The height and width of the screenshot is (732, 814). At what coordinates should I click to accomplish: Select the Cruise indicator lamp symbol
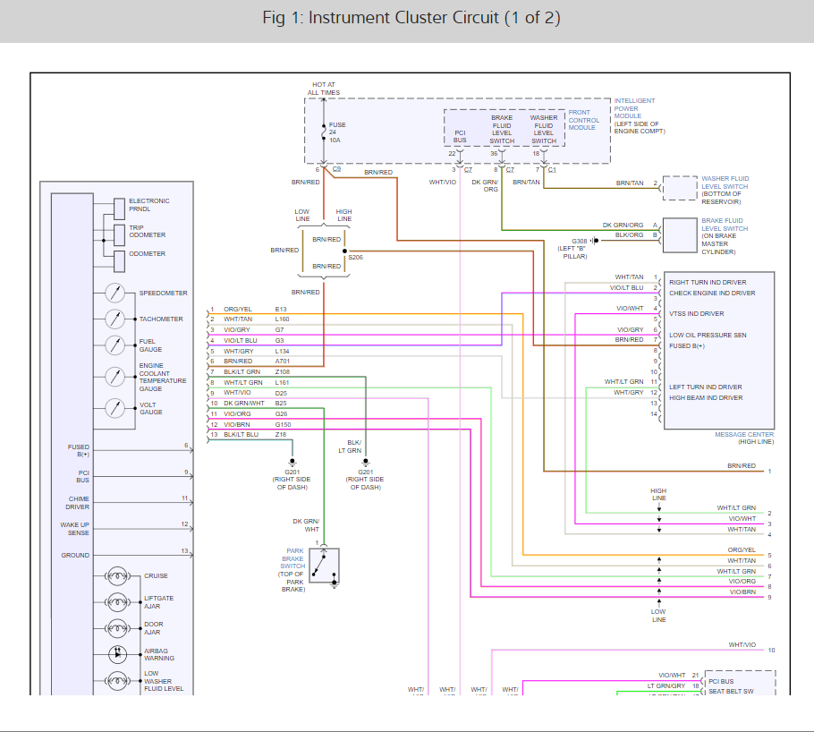click(x=117, y=575)
